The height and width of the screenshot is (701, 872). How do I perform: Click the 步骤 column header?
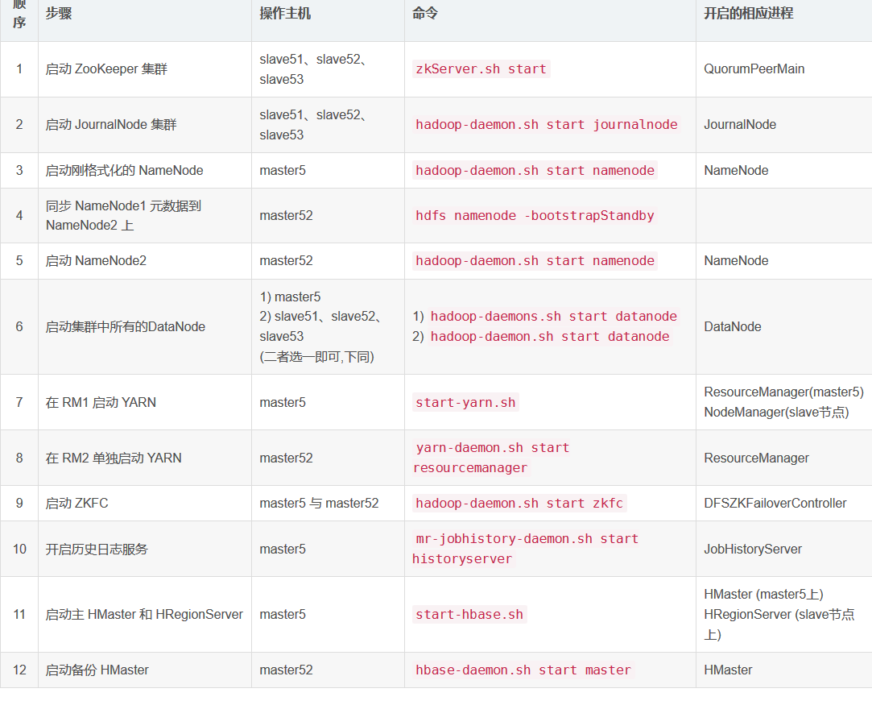coord(59,14)
